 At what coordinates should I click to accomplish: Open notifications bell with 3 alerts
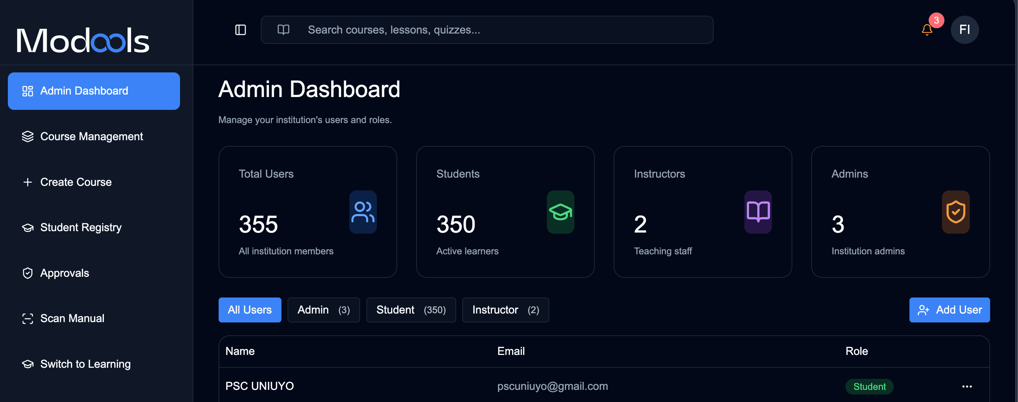(927, 30)
